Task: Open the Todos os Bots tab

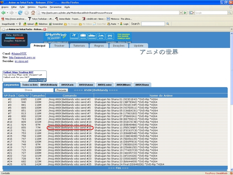Action: point(30,85)
